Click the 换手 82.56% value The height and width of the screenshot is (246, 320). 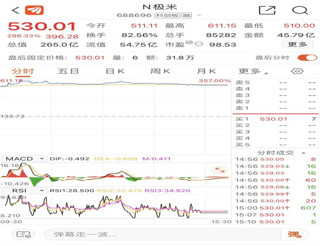click(x=139, y=35)
